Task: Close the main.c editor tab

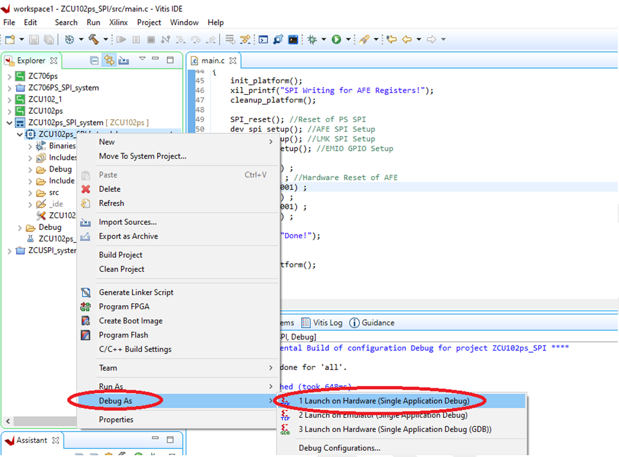Action: (x=233, y=60)
